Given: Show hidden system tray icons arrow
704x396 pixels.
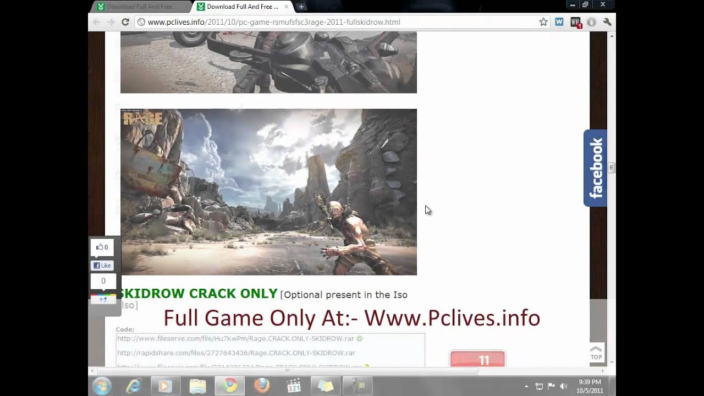Looking at the screenshot, I should tap(526, 387).
